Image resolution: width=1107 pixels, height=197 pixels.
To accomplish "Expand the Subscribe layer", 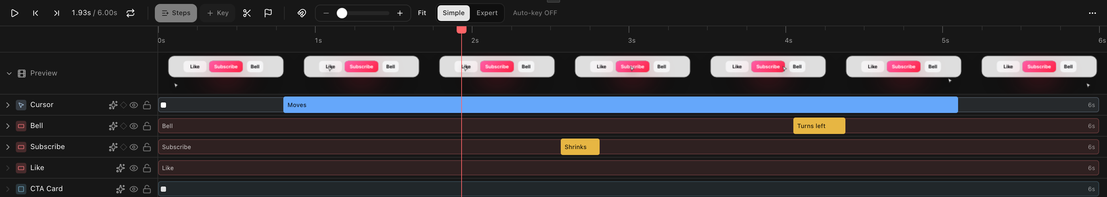I will (8, 147).
